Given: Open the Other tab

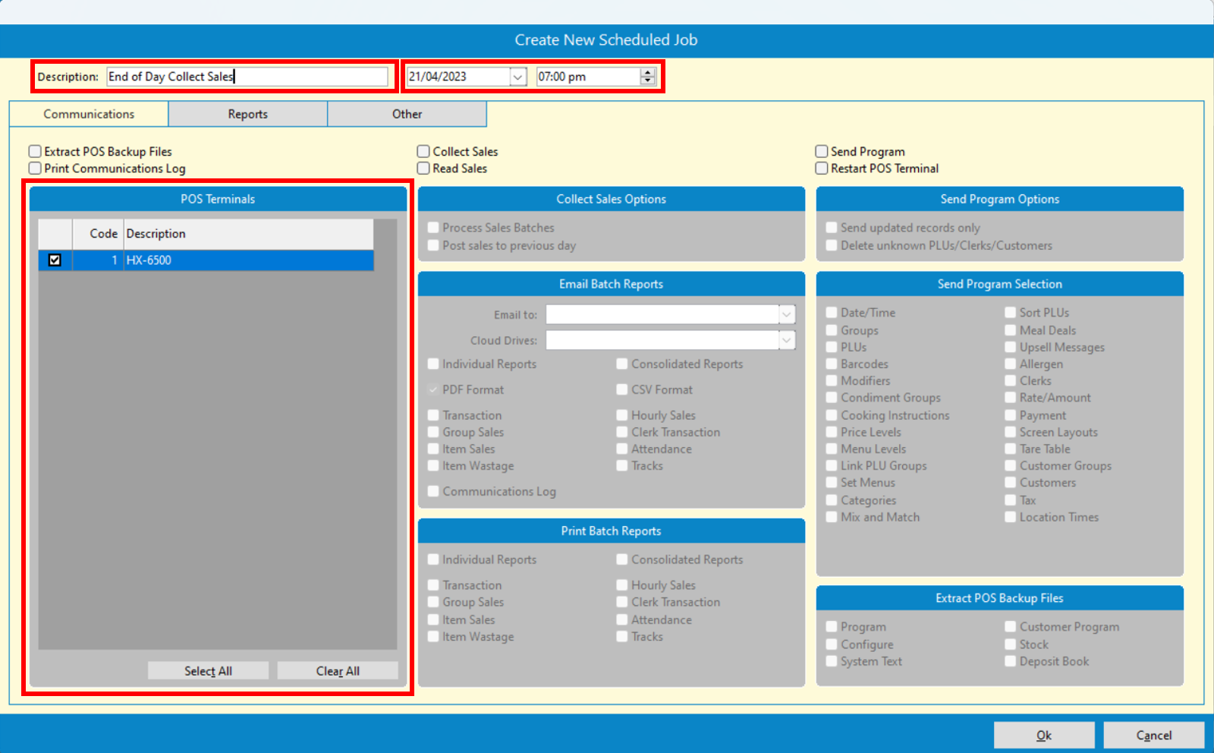Looking at the screenshot, I should tap(407, 115).
